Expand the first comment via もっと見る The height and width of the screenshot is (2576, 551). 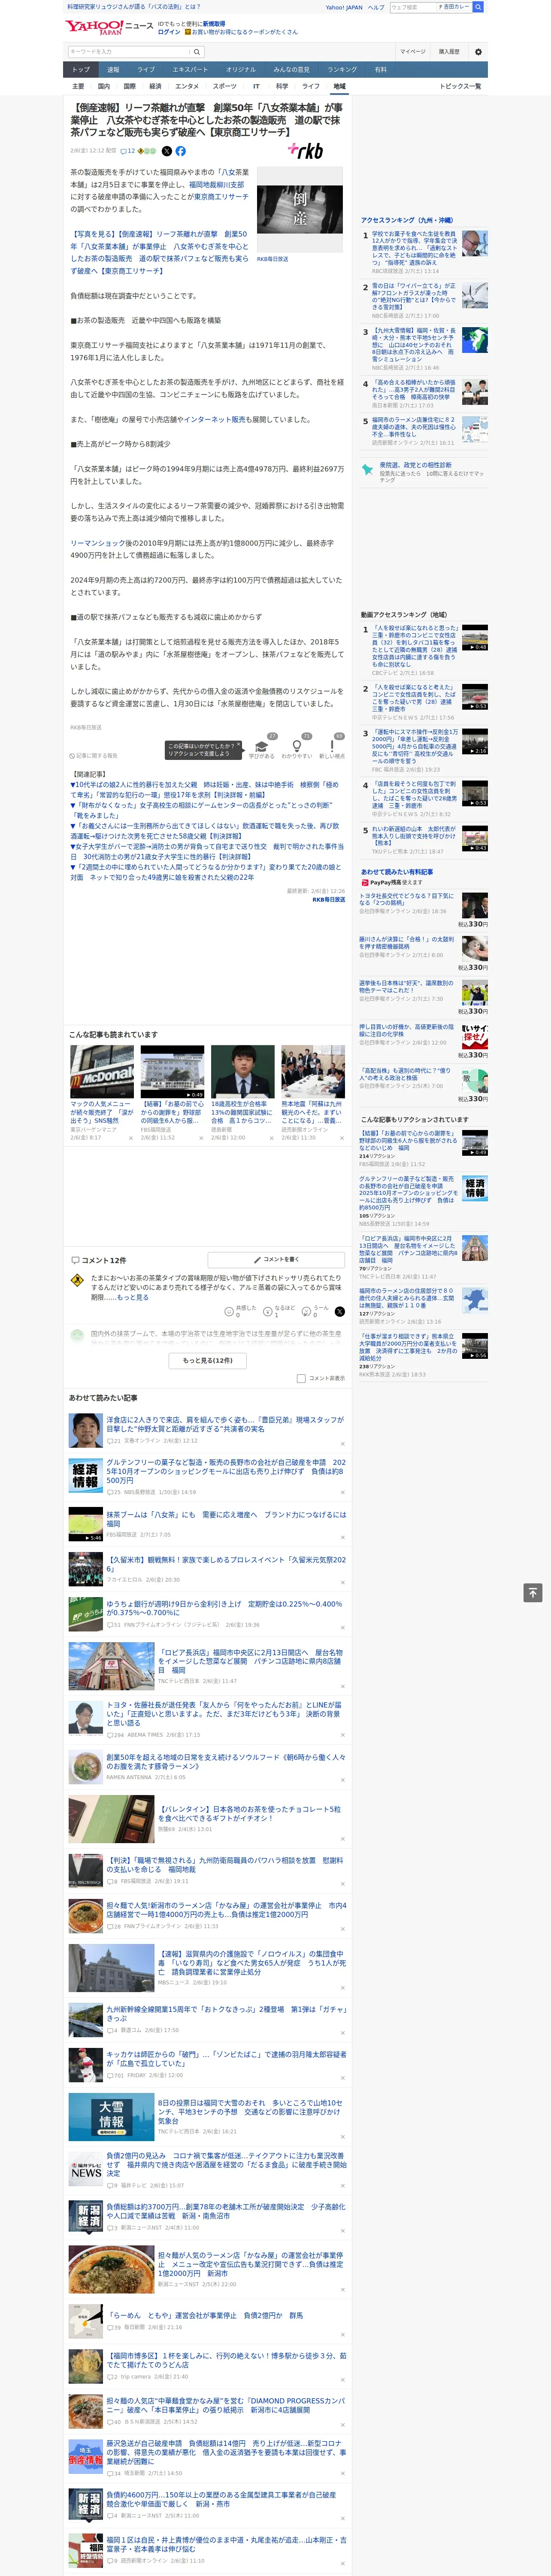[x=133, y=1298]
